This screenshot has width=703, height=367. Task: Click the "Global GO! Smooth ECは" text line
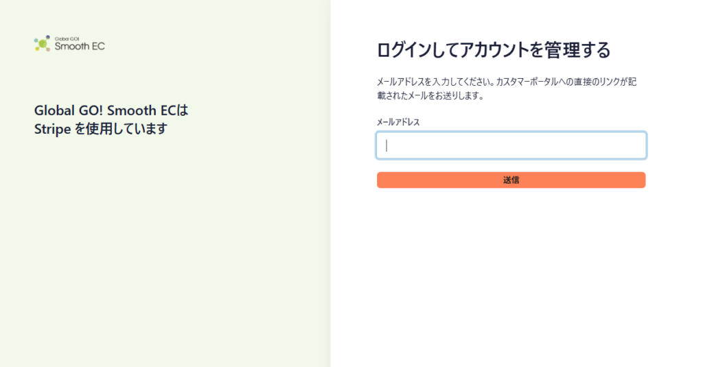click(x=111, y=110)
